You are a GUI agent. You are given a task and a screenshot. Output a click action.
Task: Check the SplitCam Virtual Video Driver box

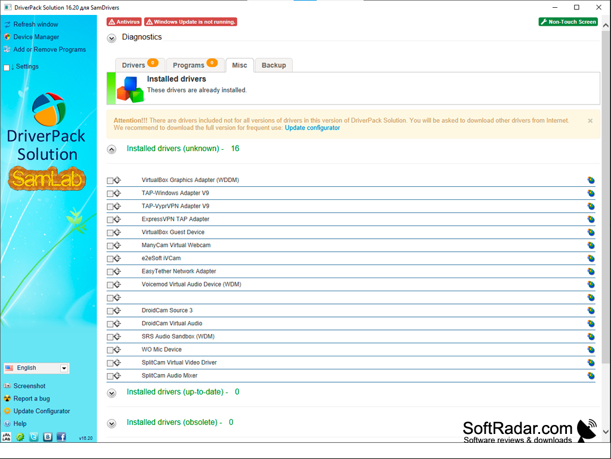tap(110, 363)
